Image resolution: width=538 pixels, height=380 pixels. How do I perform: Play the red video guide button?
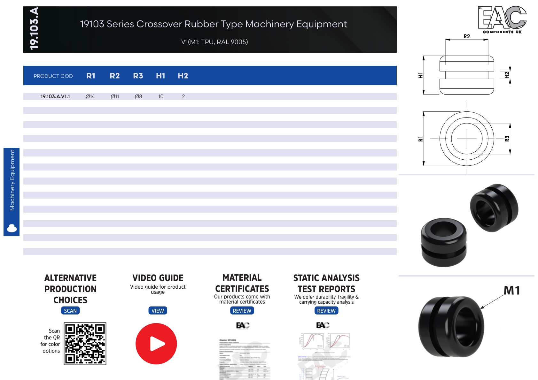156,344
